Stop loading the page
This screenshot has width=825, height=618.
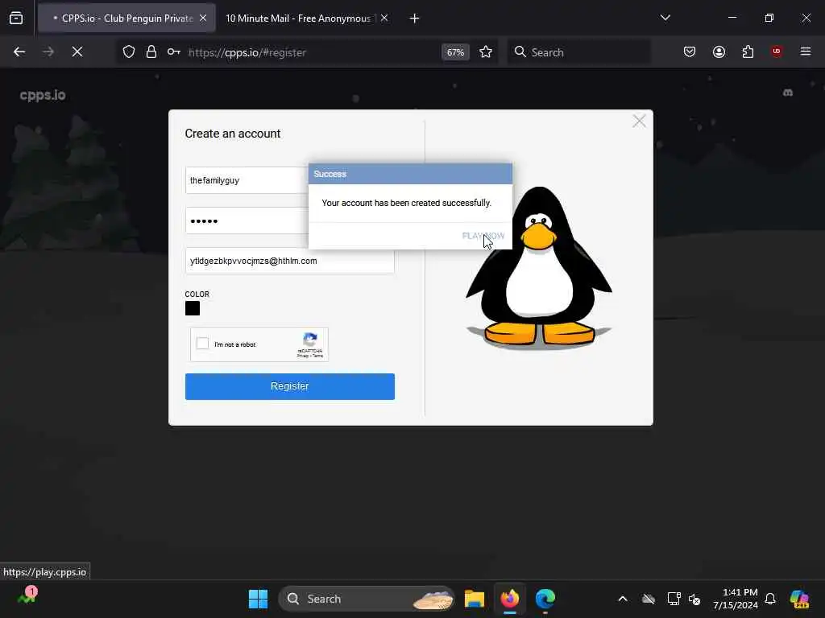click(x=77, y=51)
